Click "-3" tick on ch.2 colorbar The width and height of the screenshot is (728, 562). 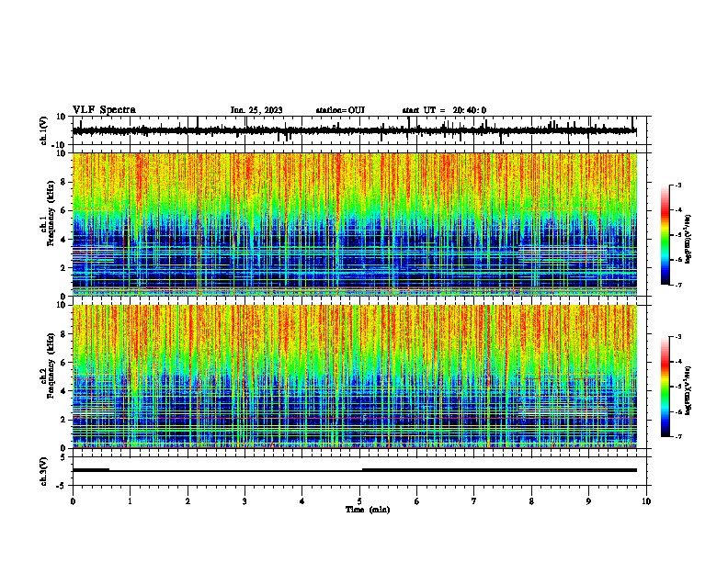click(x=677, y=337)
